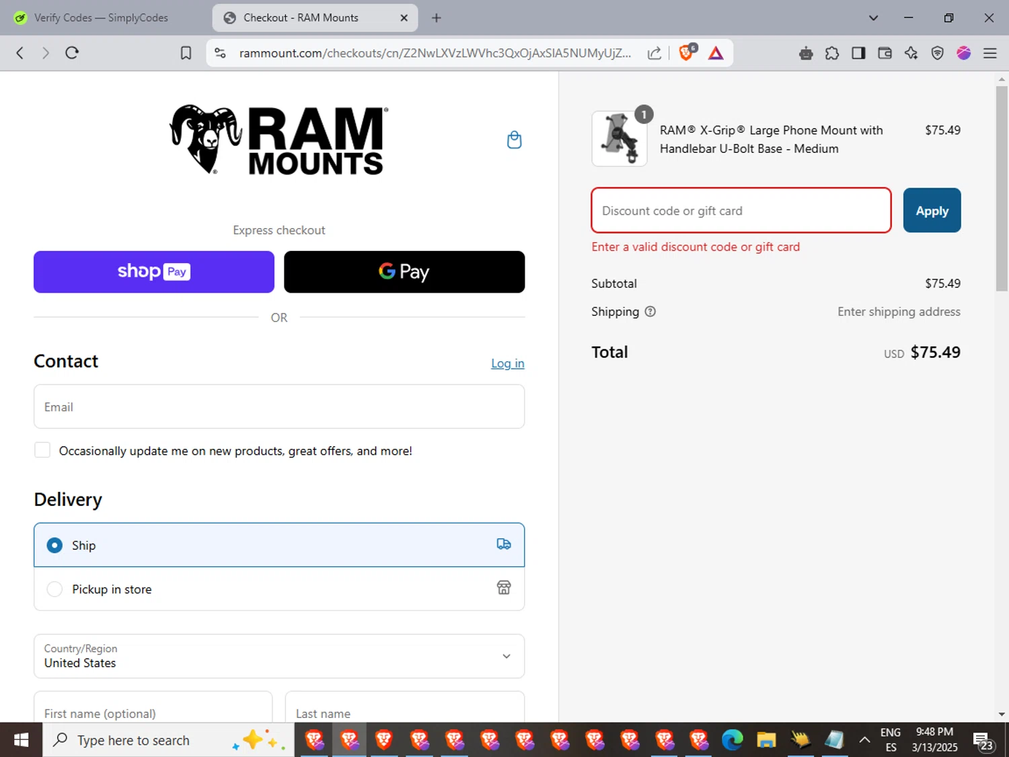The width and height of the screenshot is (1009, 757).
Task: Open the Brave Shields lion icon
Action: coord(687,52)
